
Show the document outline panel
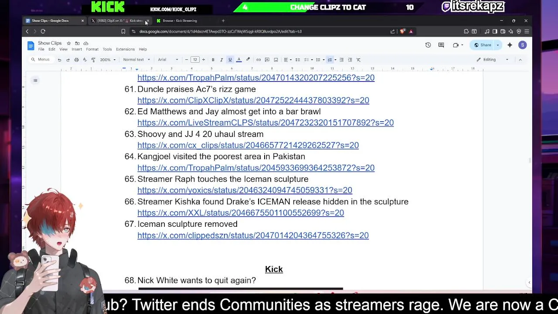click(35, 80)
